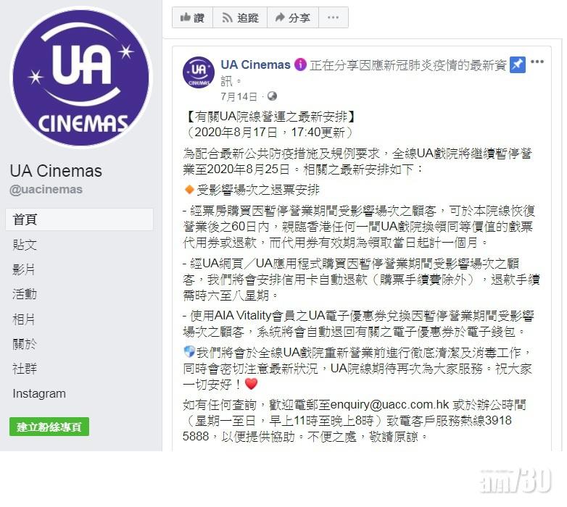The height and width of the screenshot is (507, 567).
Task: Open the 關於 about section
Action: pos(25,344)
